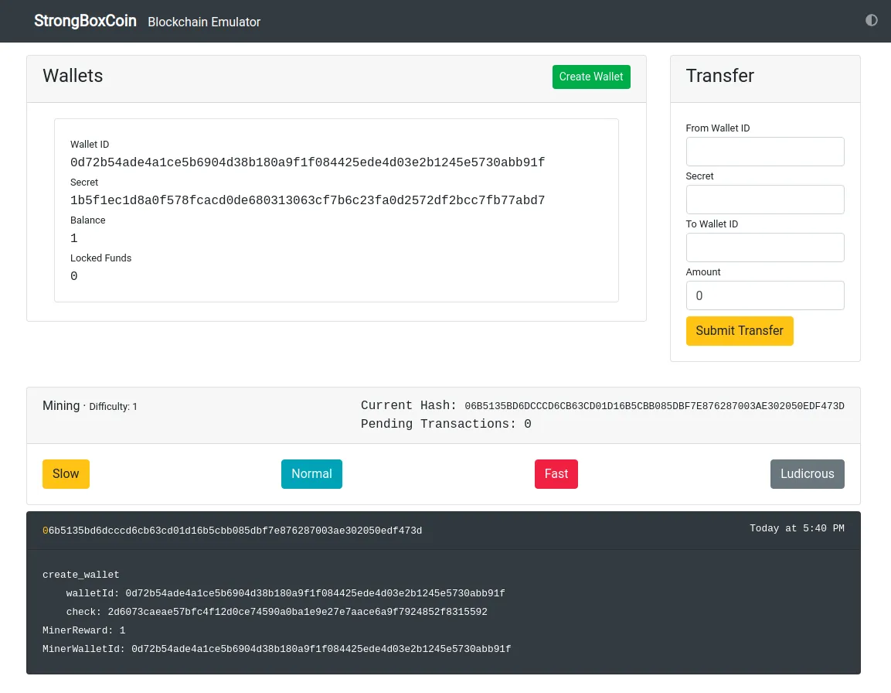Click the Blockchain Emulator subtitle
Image resolution: width=891 pixels, height=693 pixels.
tap(204, 22)
